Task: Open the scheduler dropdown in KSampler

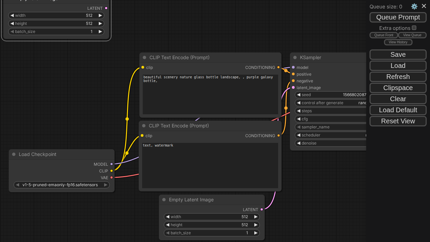Action: pos(331,135)
